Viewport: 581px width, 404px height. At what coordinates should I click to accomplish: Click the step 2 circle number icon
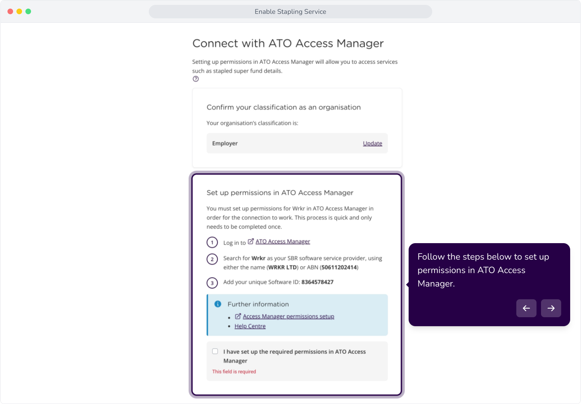(212, 259)
